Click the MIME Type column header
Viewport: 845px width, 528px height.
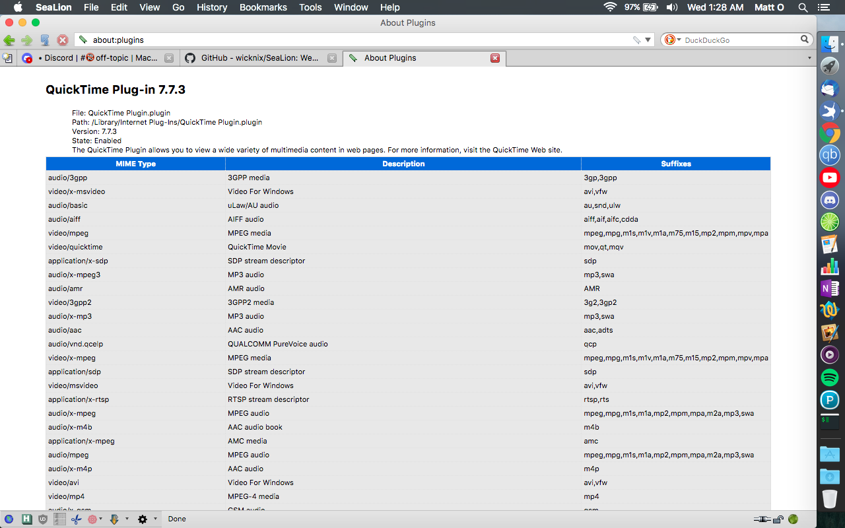pos(136,164)
